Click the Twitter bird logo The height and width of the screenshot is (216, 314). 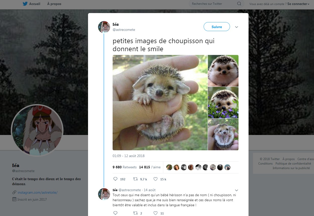25,4
